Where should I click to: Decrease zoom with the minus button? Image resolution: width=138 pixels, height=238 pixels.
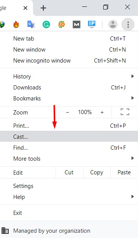[68, 112]
